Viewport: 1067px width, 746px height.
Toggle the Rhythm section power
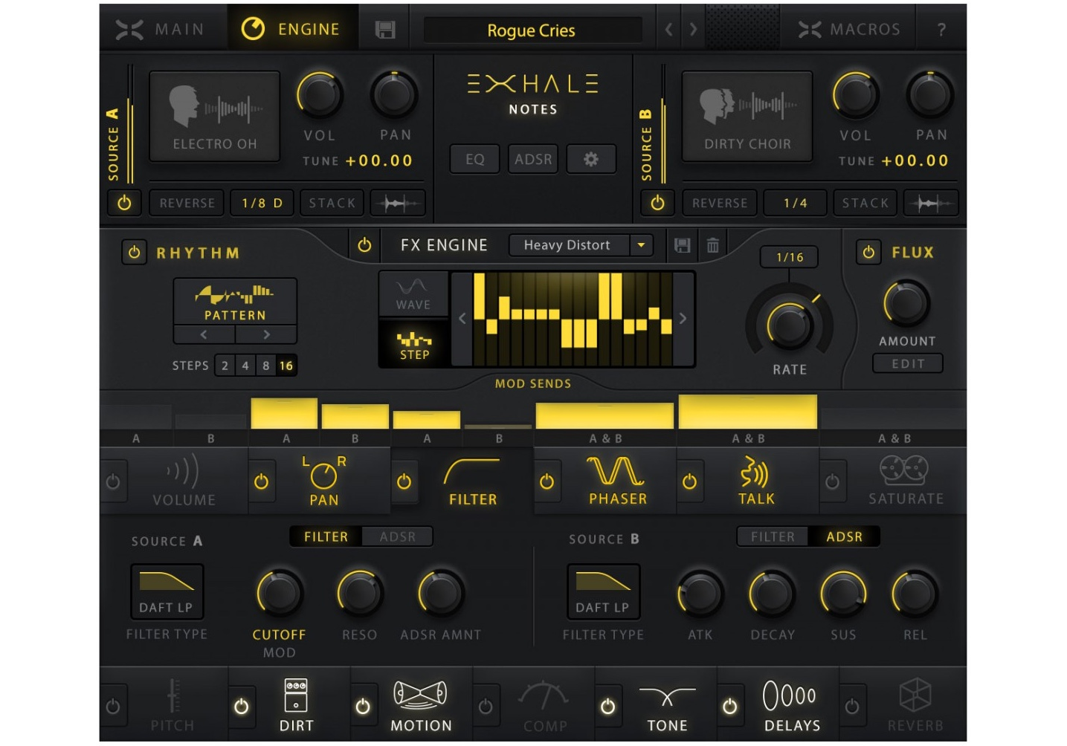(134, 253)
